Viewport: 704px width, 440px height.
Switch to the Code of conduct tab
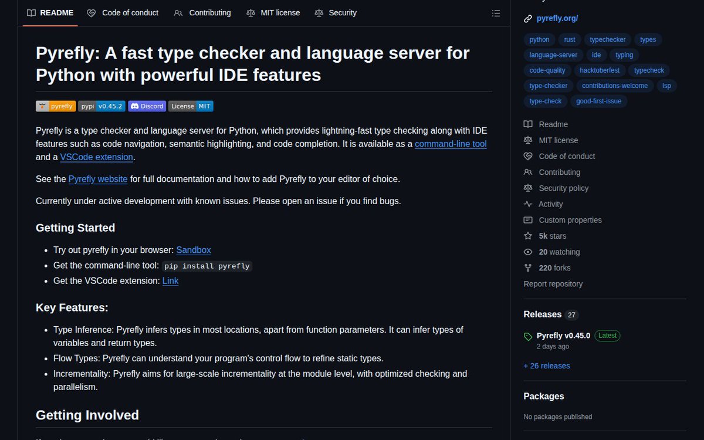[x=130, y=13]
